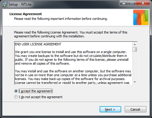The height and width of the screenshot is (118, 152).
Task: Click the empty scrollbar track below the thumb
Action: 135,66
